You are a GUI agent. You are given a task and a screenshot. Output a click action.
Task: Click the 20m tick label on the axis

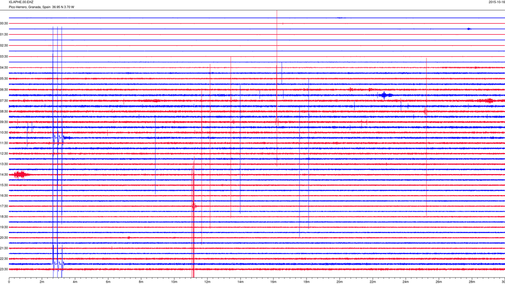pyautogui.click(x=339, y=282)
